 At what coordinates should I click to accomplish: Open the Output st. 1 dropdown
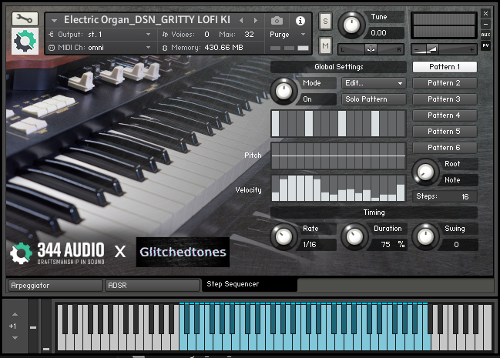click(100, 35)
